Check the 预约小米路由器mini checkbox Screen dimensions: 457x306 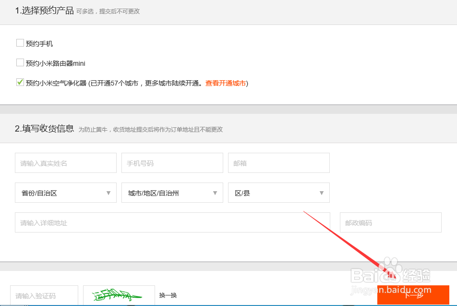(20, 62)
